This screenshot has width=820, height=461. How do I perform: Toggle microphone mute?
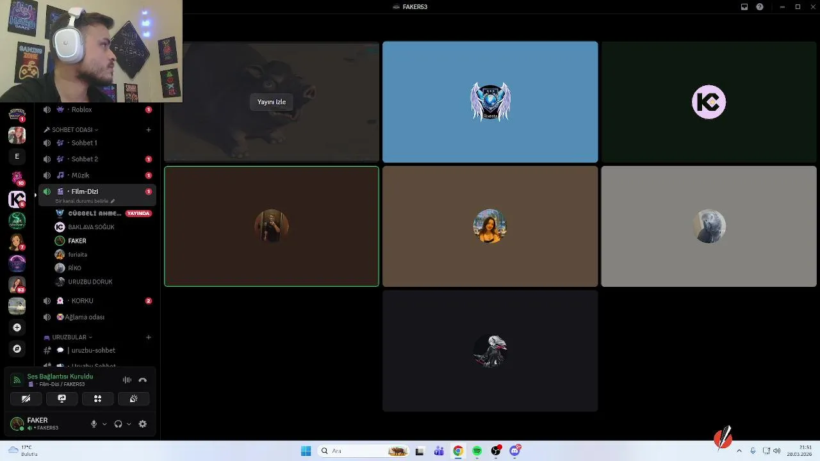tap(94, 424)
